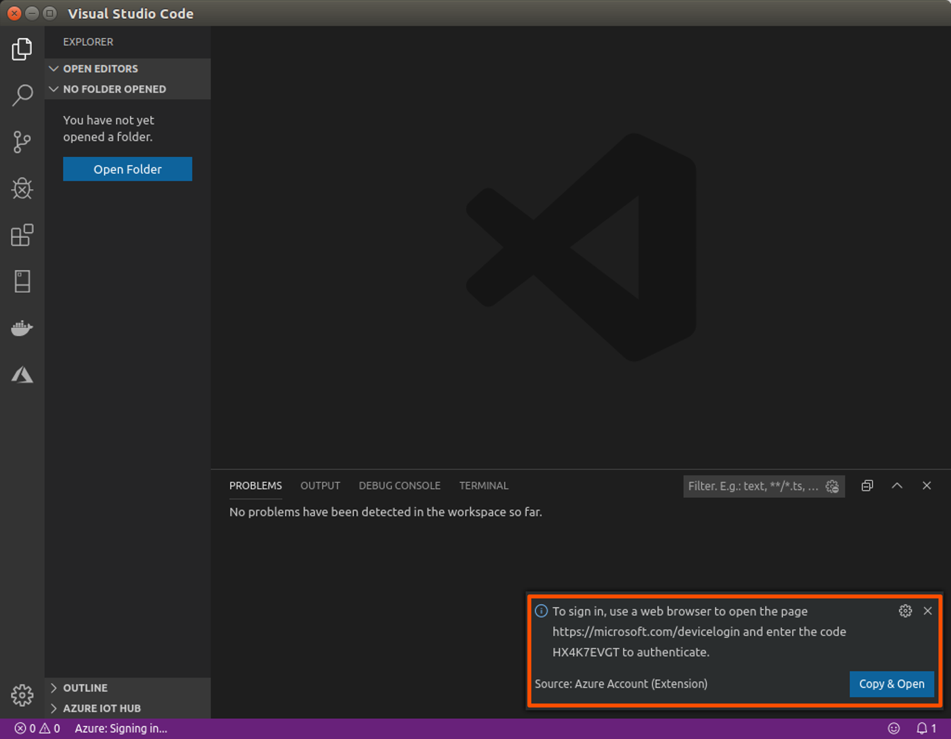Open the Docker view icon

point(22,328)
